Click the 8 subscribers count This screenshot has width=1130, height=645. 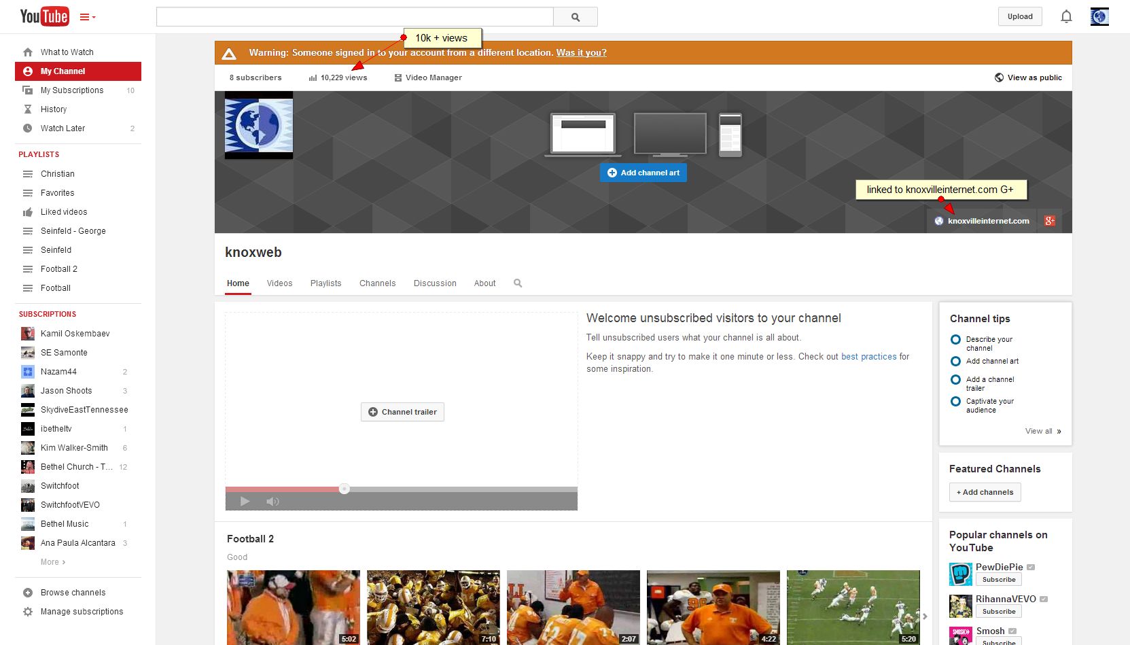(255, 77)
